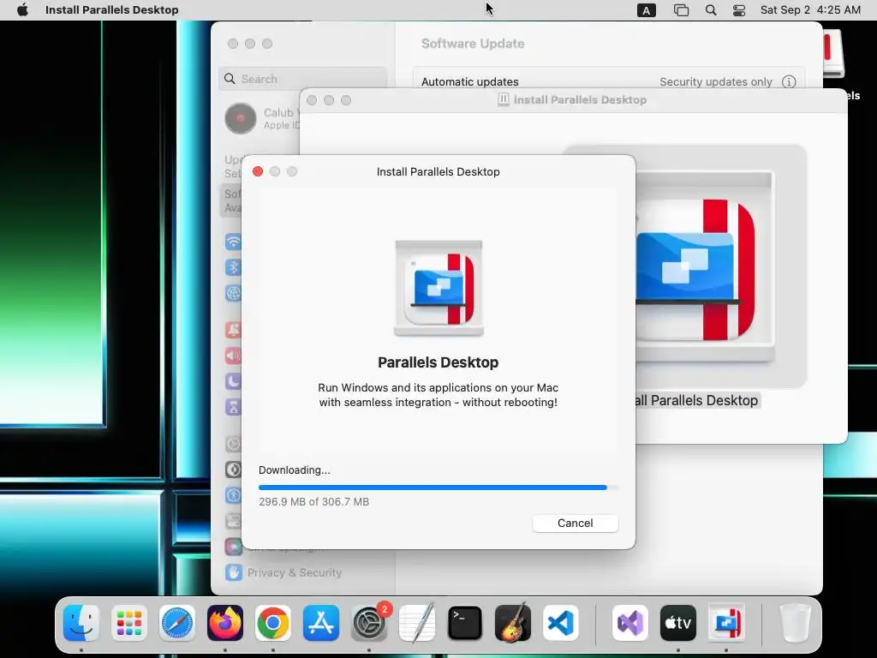877x658 pixels.
Task: Open the App Store from the Dock
Action: coord(321,623)
